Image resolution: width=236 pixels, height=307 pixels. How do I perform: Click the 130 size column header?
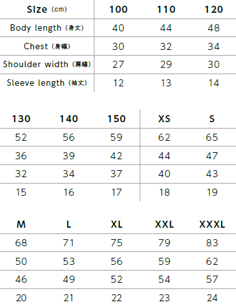21,119
